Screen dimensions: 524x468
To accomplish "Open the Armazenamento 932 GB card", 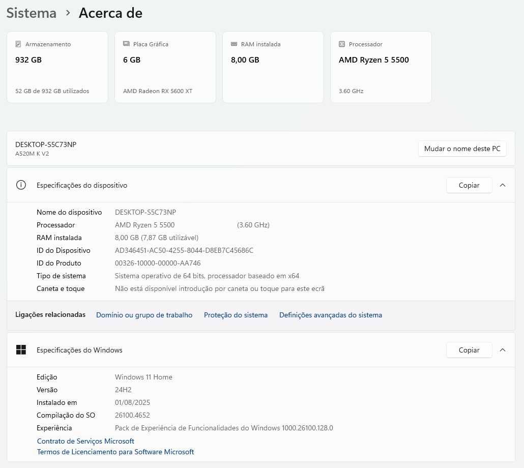I will (57, 67).
